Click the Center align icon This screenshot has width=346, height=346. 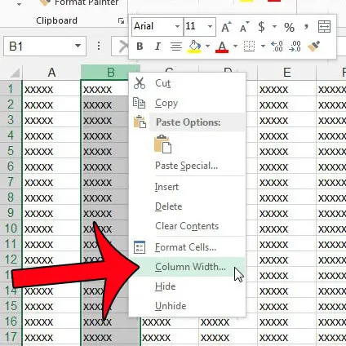(x=176, y=47)
